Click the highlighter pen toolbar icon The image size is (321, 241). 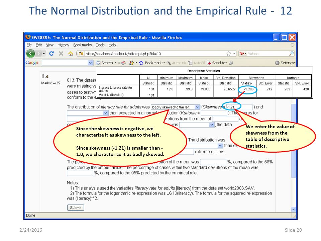[x=231, y=63]
